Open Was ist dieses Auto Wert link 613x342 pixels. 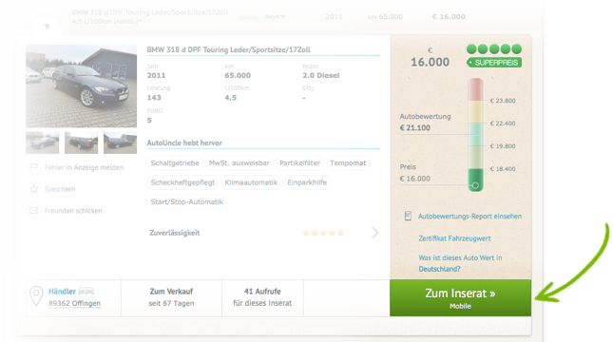[460, 263]
